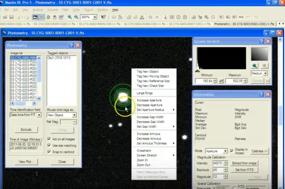285x189 pixels.
Task: Select Tag New Reference Star from context menu
Action: [x=153, y=81]
